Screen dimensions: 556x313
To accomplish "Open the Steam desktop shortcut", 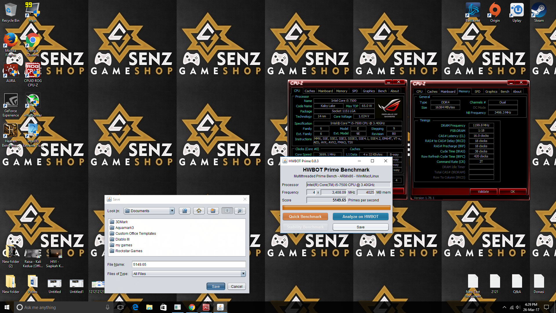I will click(539, 12).
